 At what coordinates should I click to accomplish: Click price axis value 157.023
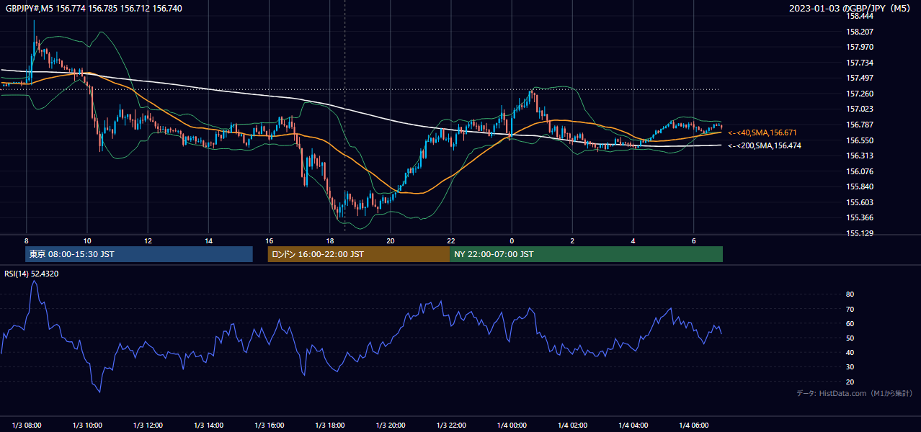(860, 109)
